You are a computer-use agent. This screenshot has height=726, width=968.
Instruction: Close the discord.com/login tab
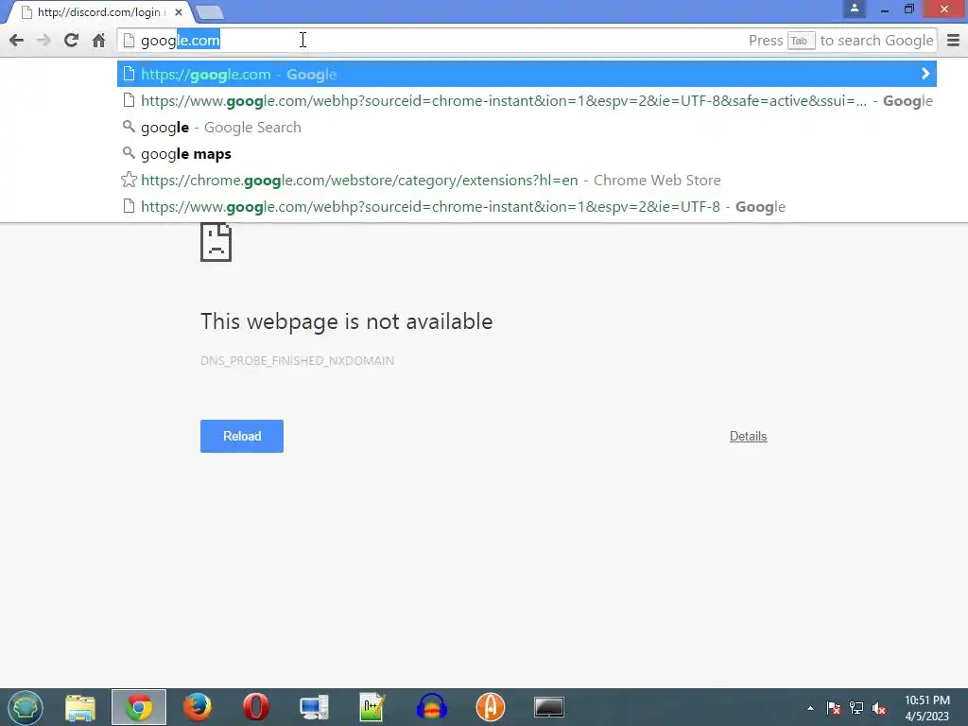pos(179,11)
